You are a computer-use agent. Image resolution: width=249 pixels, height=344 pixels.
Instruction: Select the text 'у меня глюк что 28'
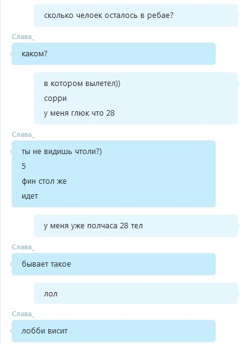pyautogui.click(x=79, y=113)
